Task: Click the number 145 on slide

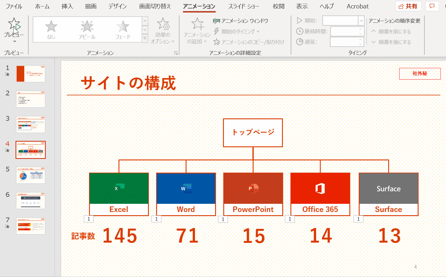Action: 120,236
